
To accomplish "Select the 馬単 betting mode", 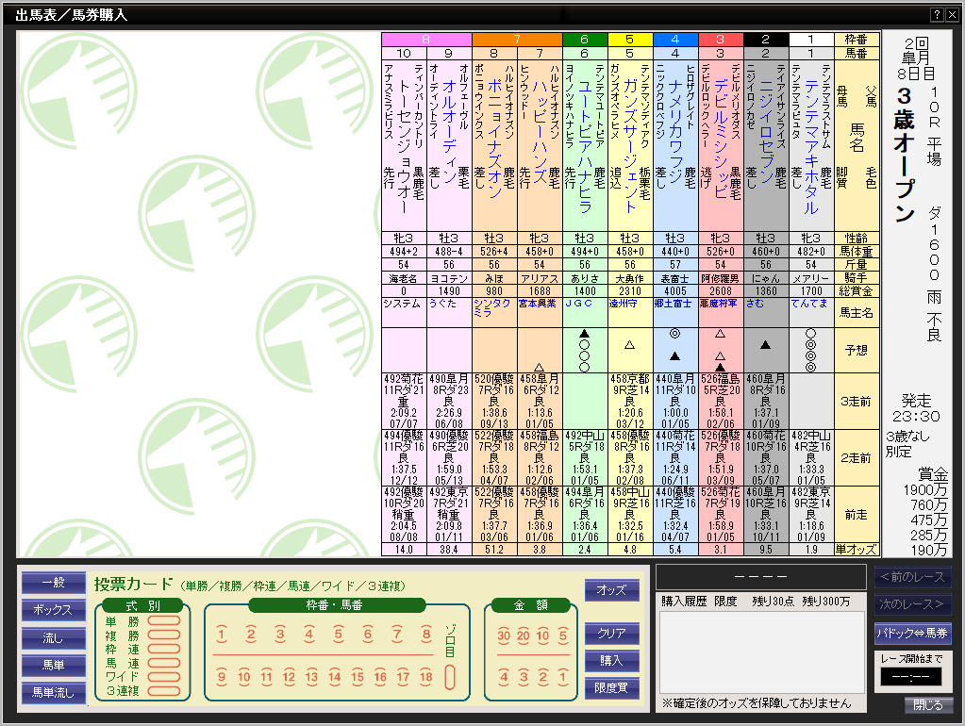I will point(54,665).
